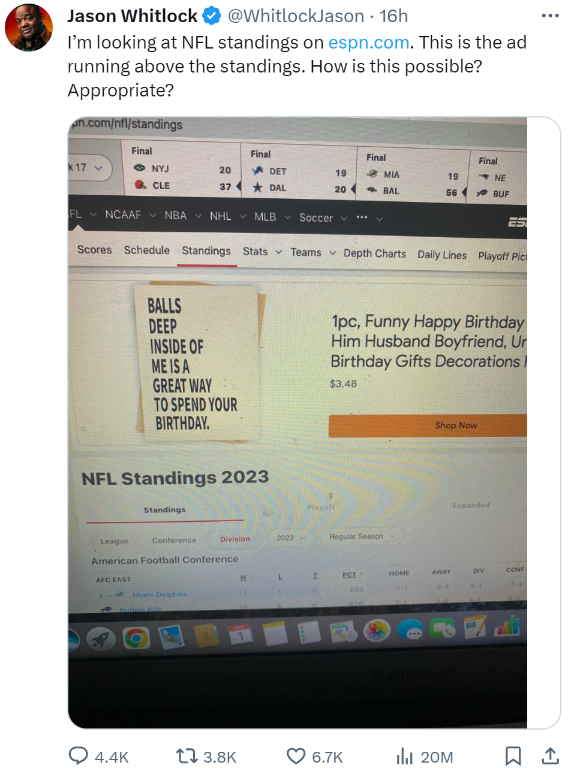Like the tweet with the heart icon
This screenshot has width=568, height=768.
coord(296,756)
